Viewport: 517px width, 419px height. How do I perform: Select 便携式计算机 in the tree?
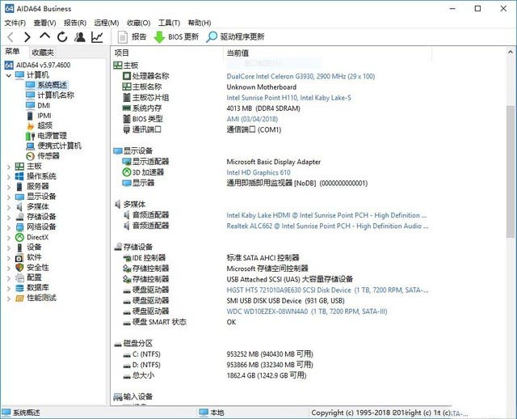coord(59,146)
